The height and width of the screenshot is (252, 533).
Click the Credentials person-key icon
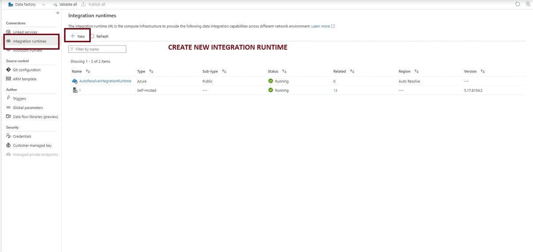(x=8, y=136)
